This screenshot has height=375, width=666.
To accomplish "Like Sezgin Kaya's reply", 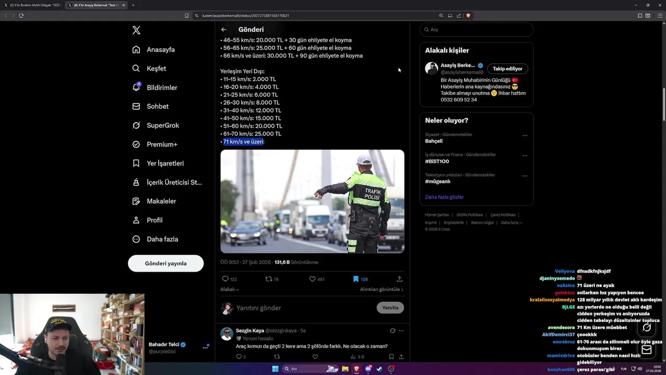I will coord(315,357).
